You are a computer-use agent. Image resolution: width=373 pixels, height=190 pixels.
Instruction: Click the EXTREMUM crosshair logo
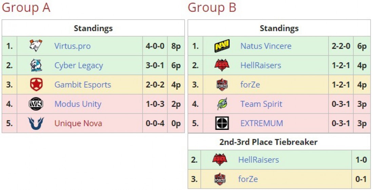[x=222, y=123]
